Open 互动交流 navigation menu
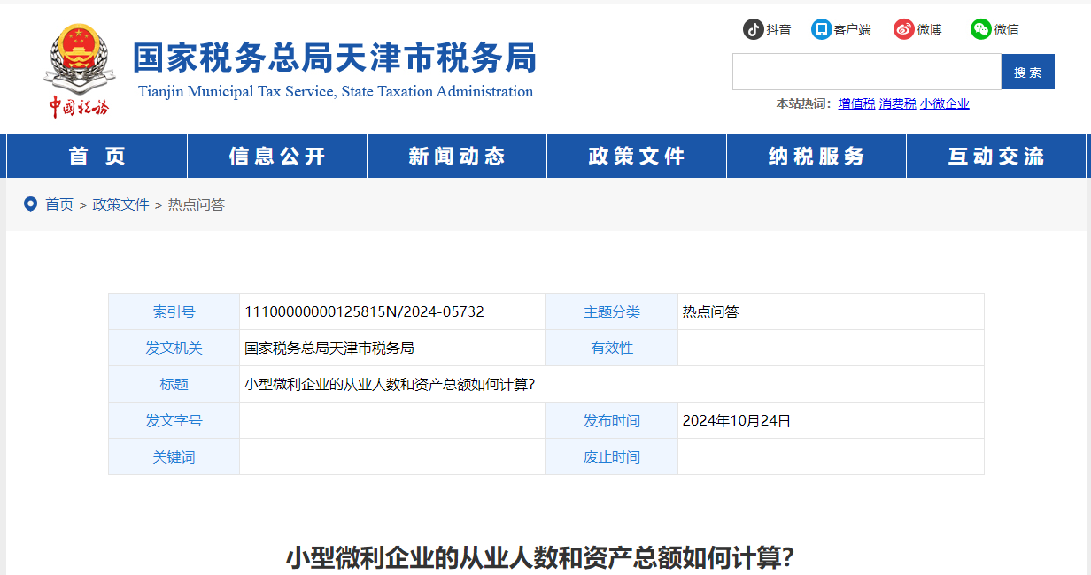Viewport: 1091px width, 575px height. click(x=996, y=157)
